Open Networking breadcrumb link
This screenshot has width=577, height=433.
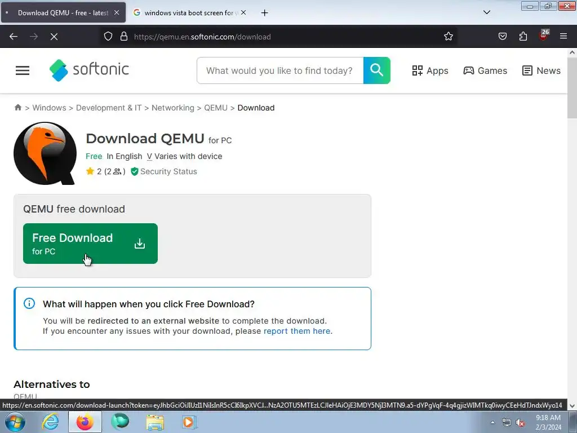point(173,108)
